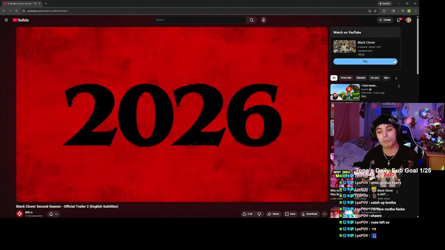This screenshot has width=445, height=250.
Task: Click the video player showing 2026
Action: [172, 114]
